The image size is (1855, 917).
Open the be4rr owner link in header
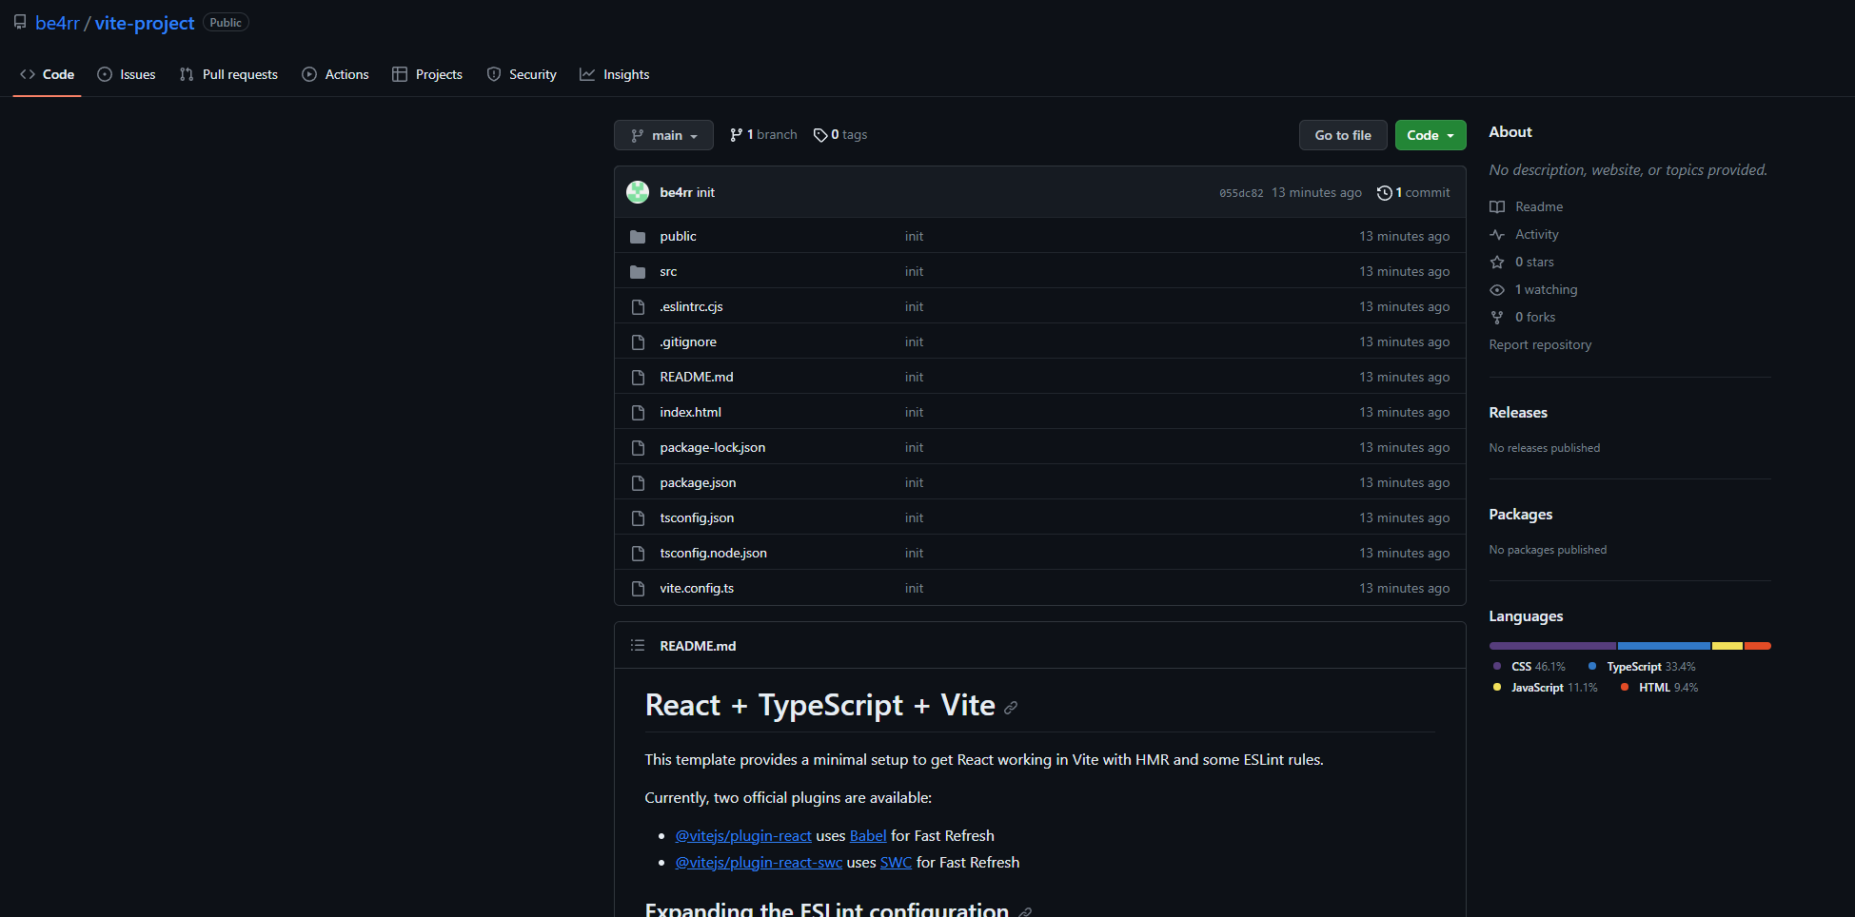(x=57, y=23)
